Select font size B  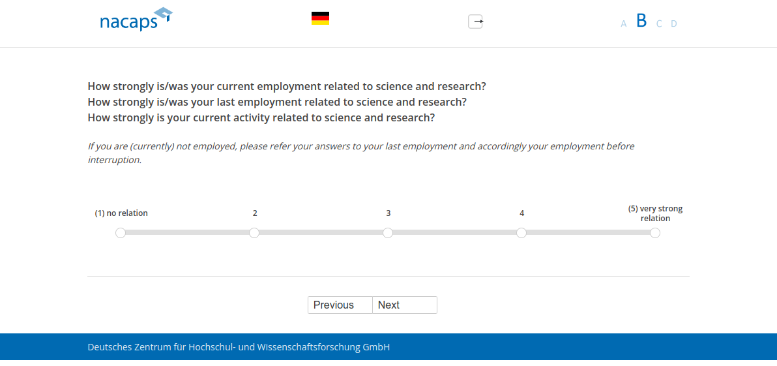[641, 21]
